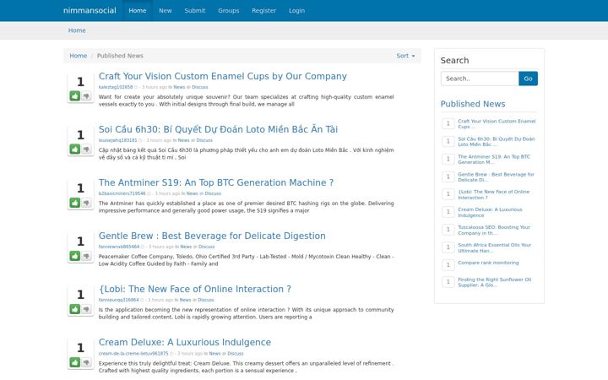
Task: Upvote the Cream Deluxe post
Action: (75, 362)
